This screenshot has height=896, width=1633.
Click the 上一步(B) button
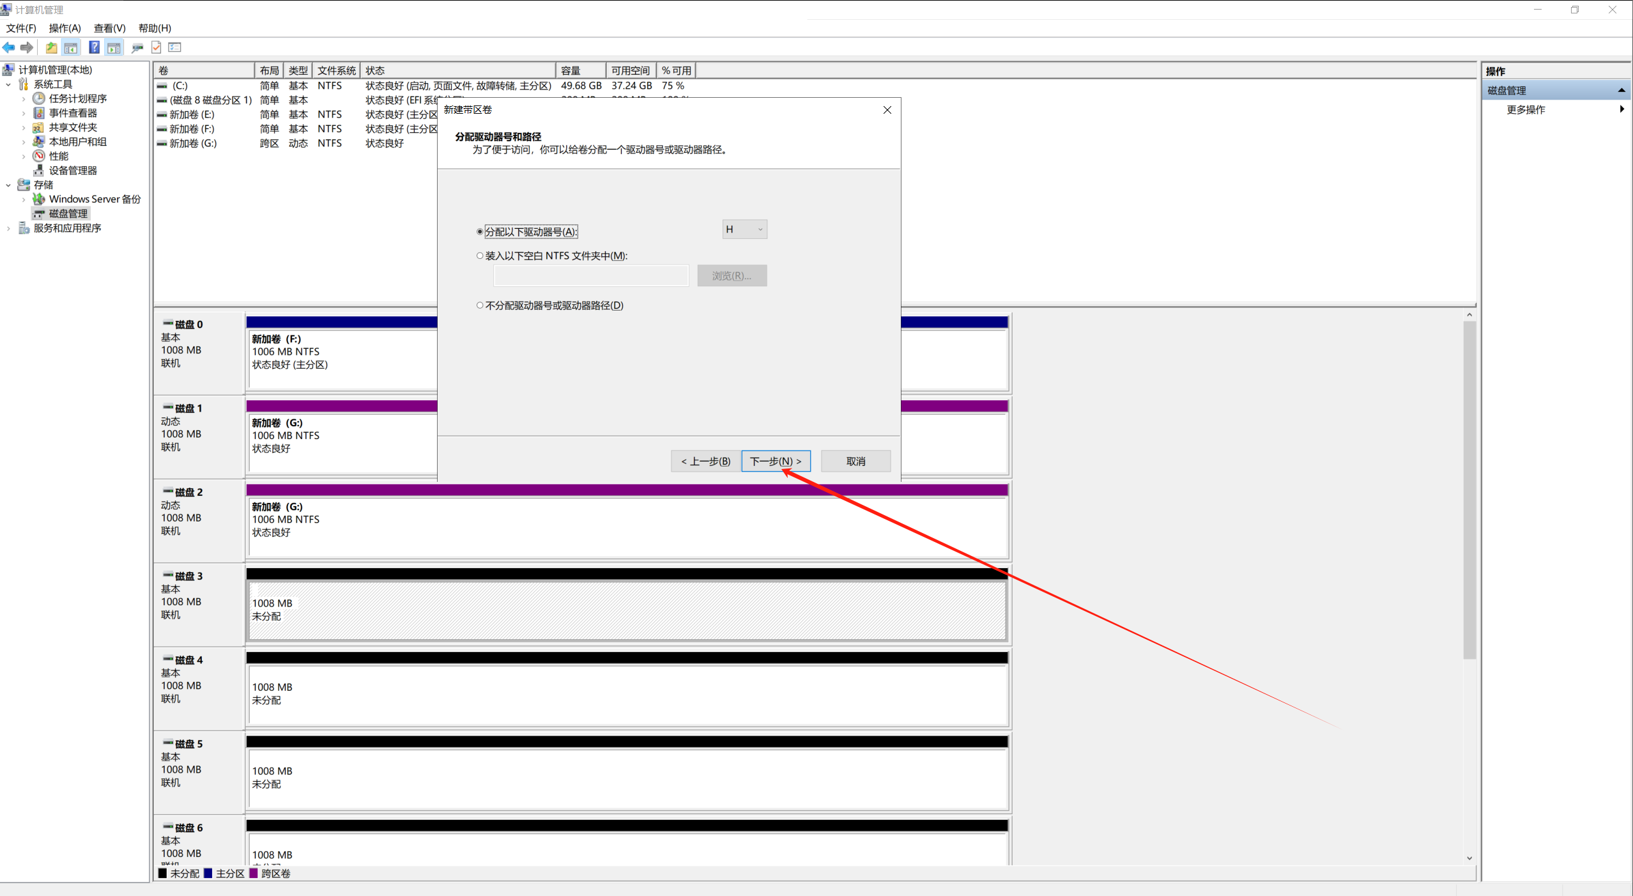705,461
